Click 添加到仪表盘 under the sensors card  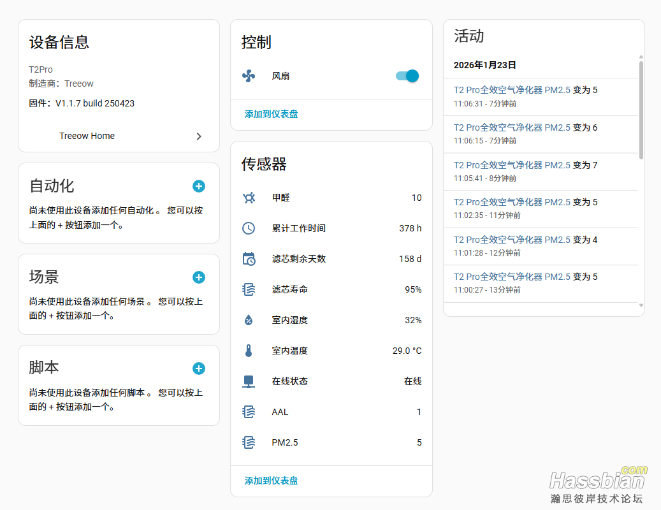coord(271,481)
